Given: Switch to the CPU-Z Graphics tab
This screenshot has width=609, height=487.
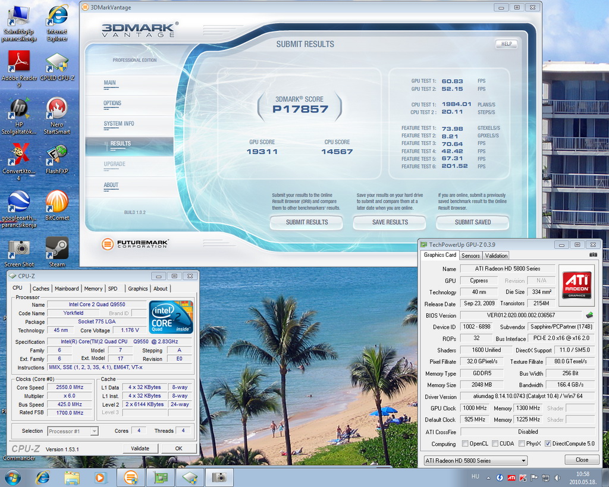Looking at the screenshot, I should tap(138, 288).
